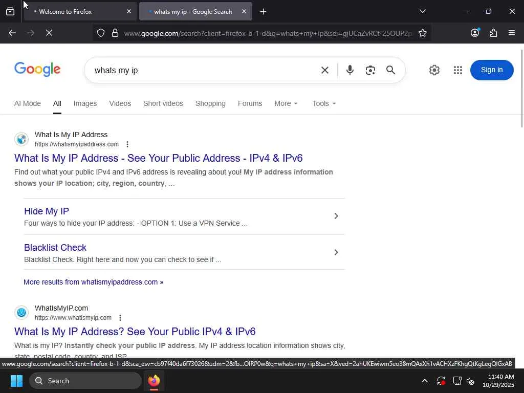Click https://www.whatismyip.com URL text
524x393 pixels.
tap(73, 318)
